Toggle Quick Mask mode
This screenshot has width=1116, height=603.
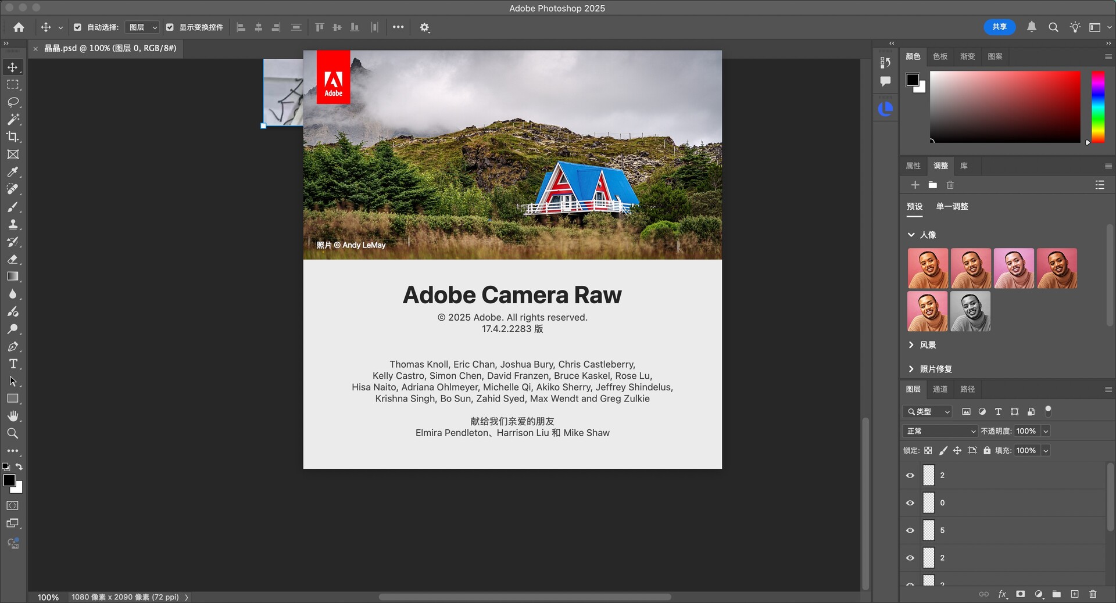click(x=13, y=505)
